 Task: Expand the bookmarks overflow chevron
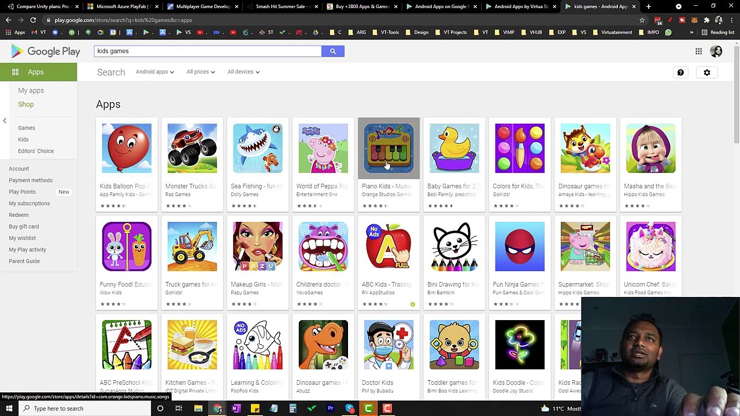pyautogui.click(x=691, y=32)
